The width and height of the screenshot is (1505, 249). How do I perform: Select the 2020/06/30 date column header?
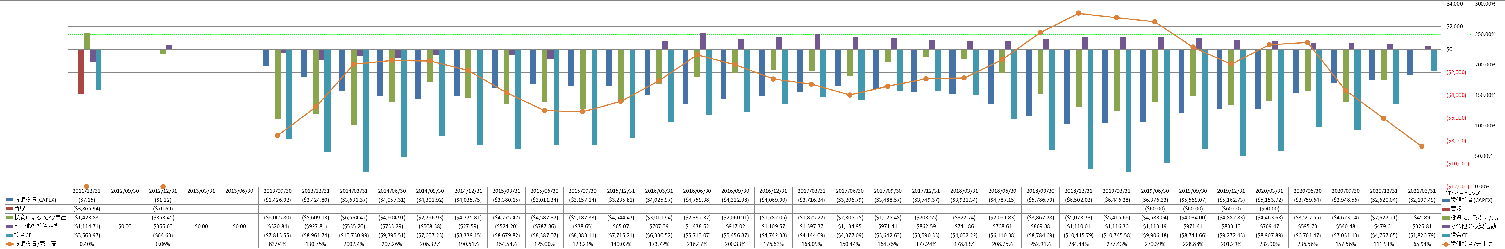1308,191
